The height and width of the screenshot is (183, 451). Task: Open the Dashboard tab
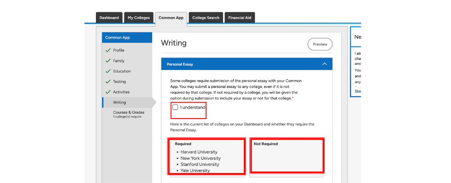[109, 18]
